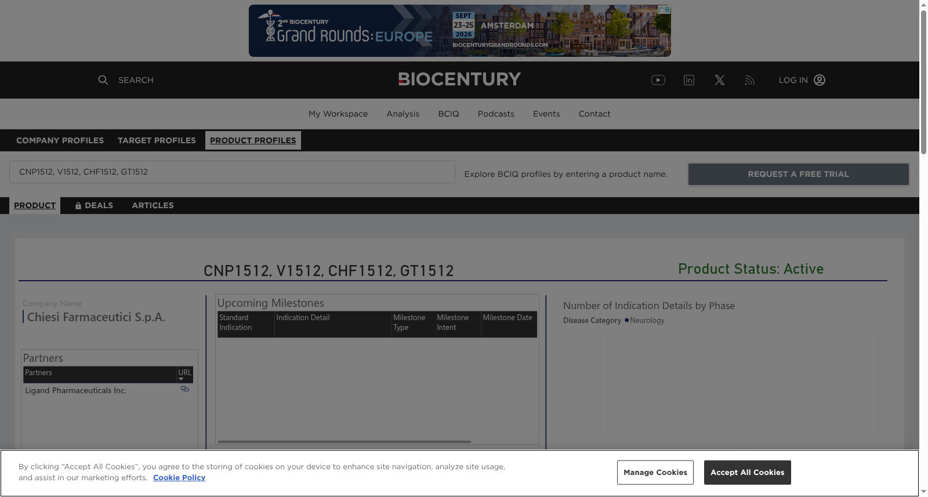Viewport: 928px width, 497px height.
Task: Open Manage Cookies settings
Action: click(655, 473)
